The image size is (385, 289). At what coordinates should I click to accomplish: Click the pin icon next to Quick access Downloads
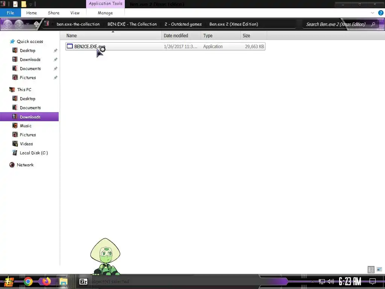pyautogui.click(x=56, y=59)
